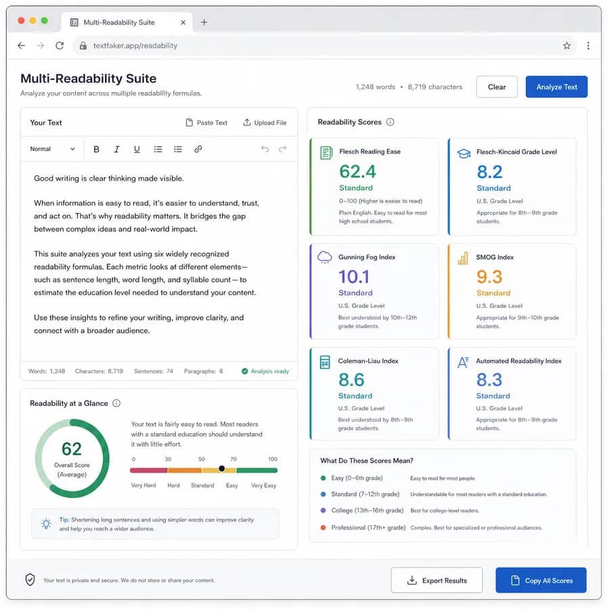Click the 'College (13th–16th grade)' legend entry

click(362, 510)
